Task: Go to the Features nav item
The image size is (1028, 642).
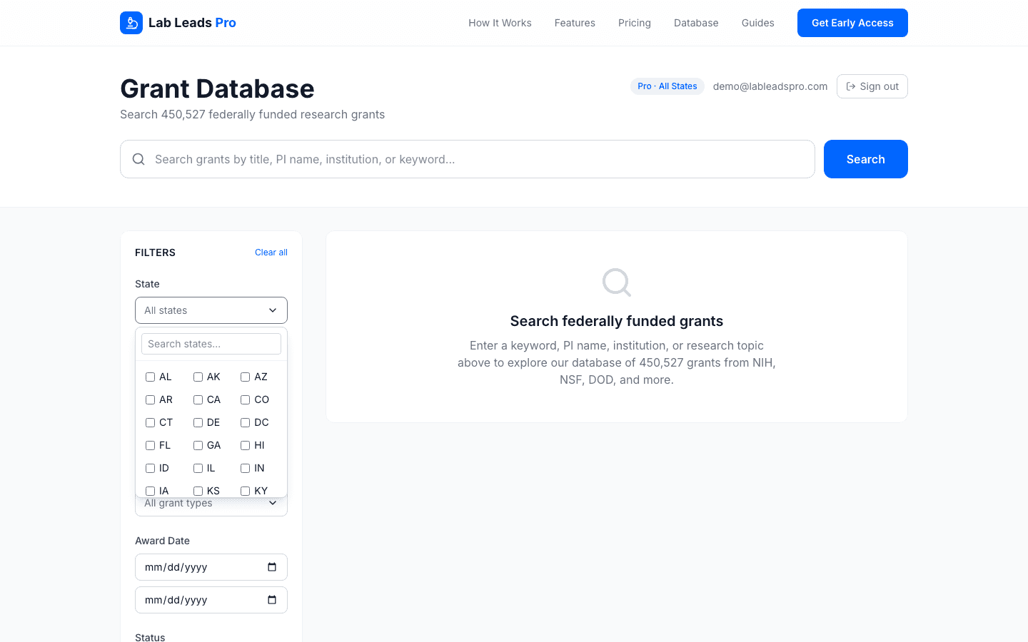Action: pos(575,23)
